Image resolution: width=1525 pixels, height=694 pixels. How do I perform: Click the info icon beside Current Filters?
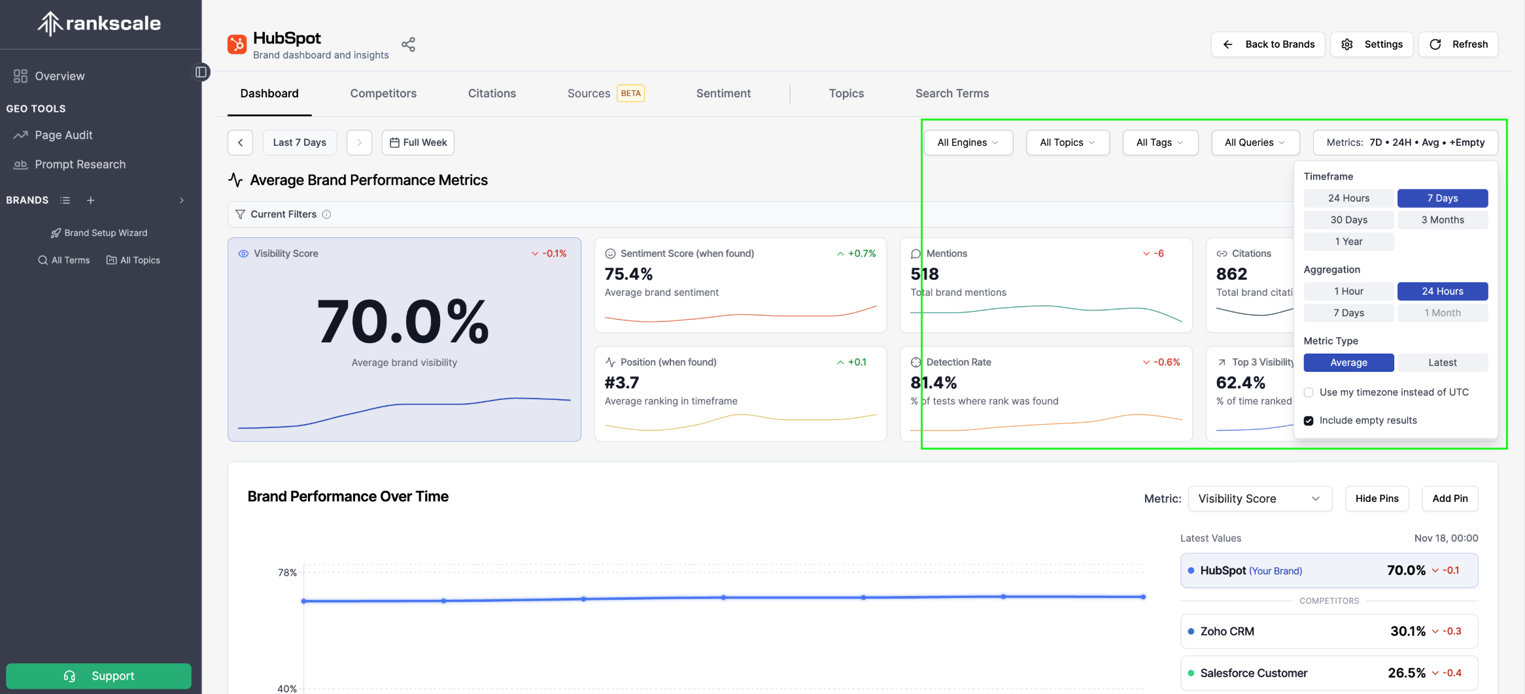coord(326,214)
